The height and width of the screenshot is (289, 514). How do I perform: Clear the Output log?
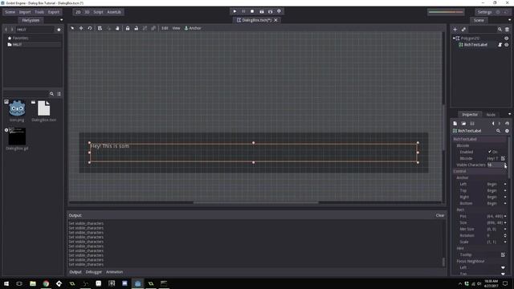tap(440, 215)
